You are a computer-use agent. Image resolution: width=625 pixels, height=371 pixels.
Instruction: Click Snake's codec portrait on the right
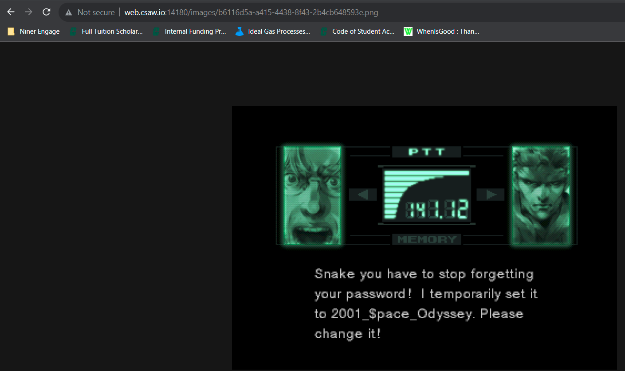tap(541, 196)
